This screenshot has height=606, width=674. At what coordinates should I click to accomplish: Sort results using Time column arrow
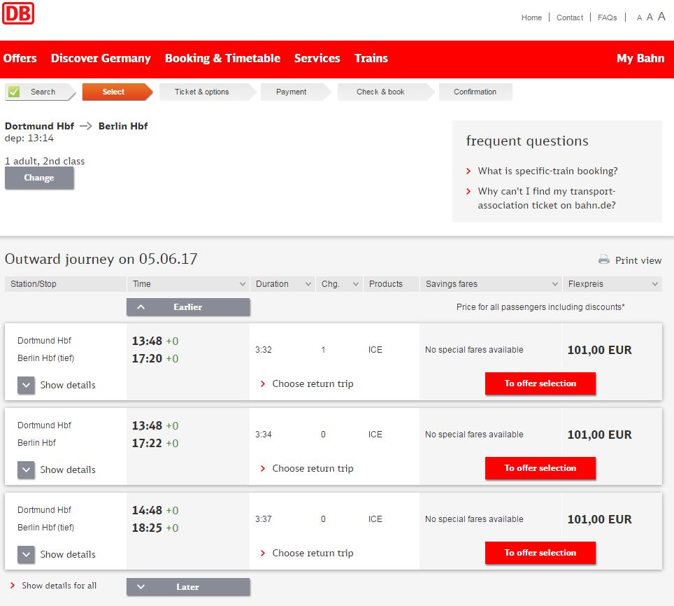pos(243,284)
